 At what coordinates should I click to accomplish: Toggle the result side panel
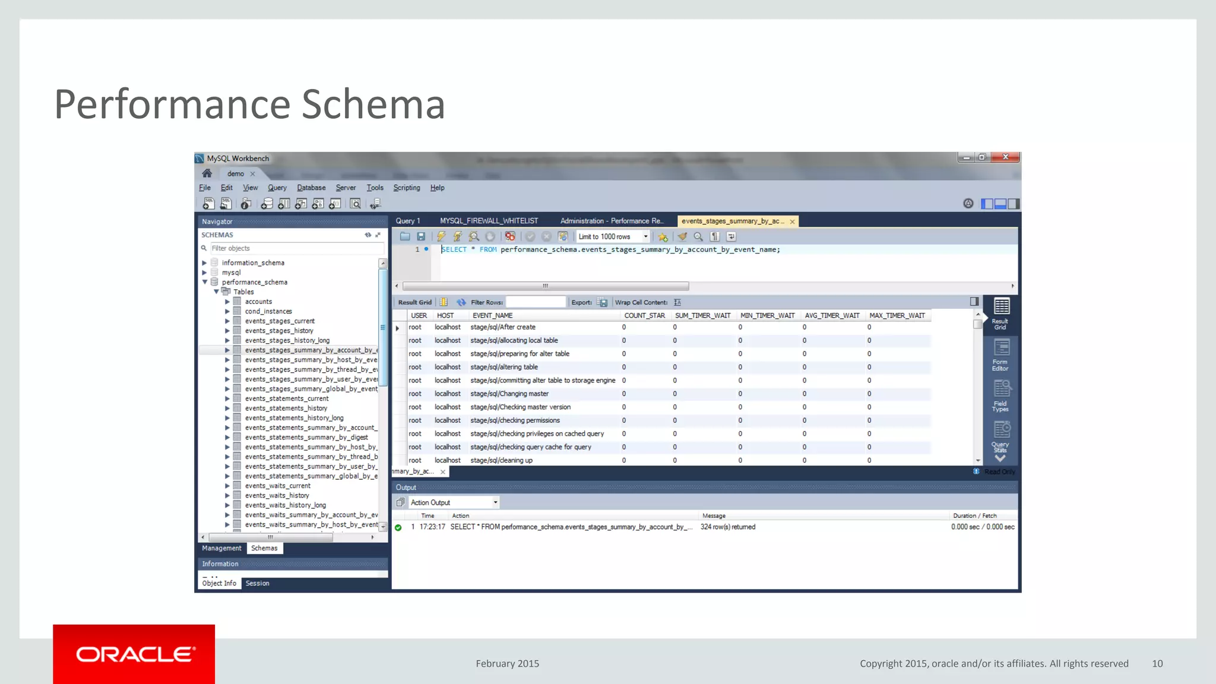pyautogui.click(x=974, y=302)
